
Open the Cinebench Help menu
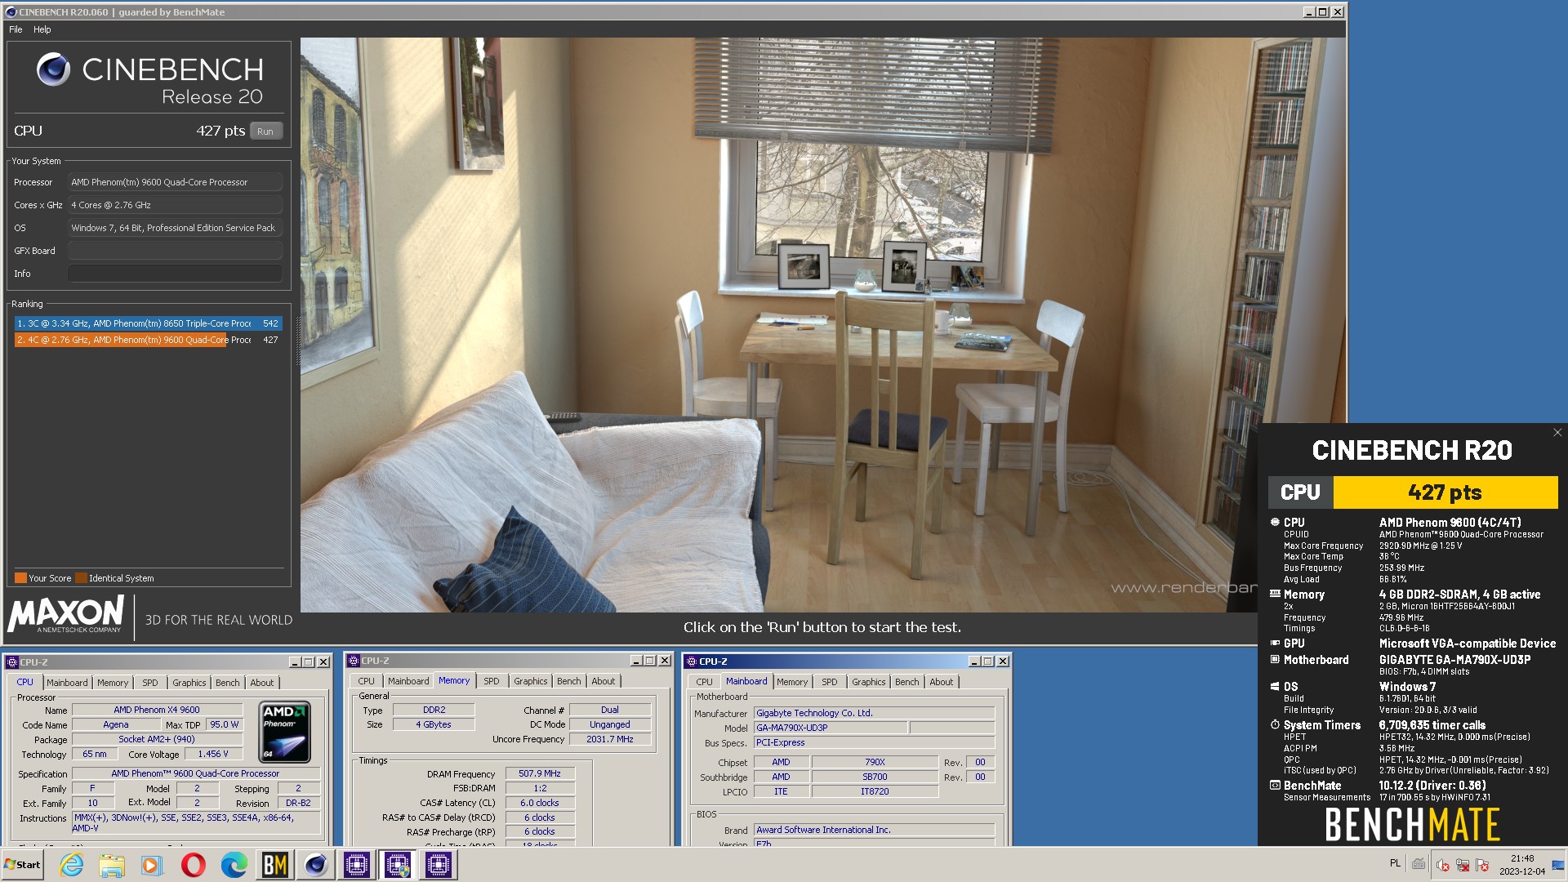pyautogui.click(x=42, y=29)
